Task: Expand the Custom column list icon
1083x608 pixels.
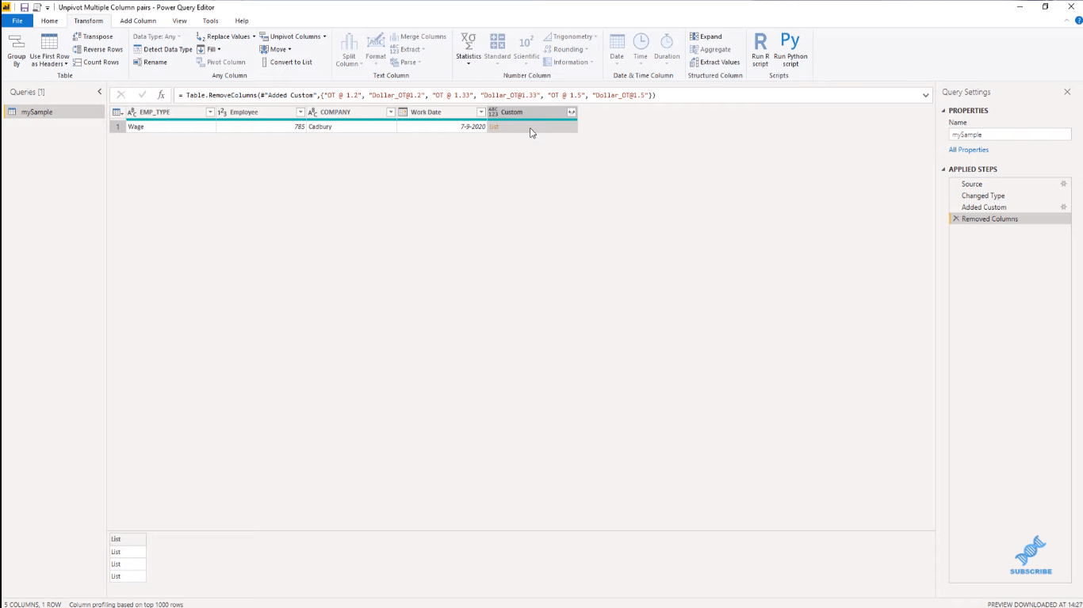Action: point(571,112)
